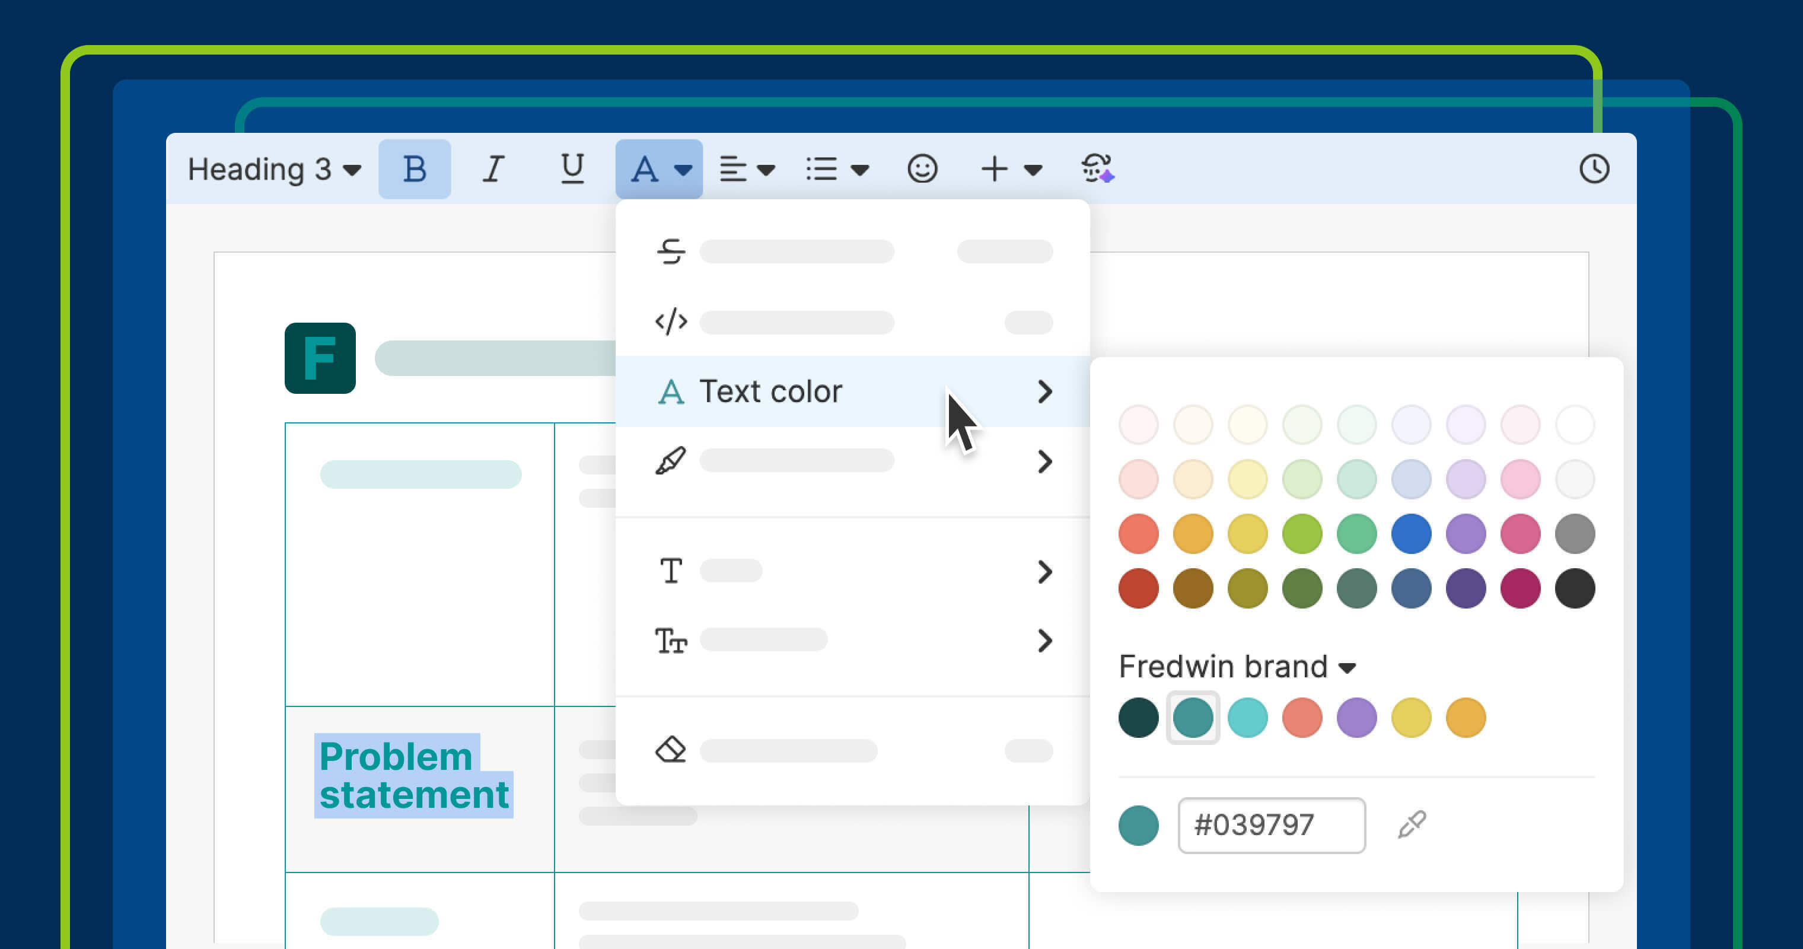Expand the highlight color submenu chevron
Viewport: 1803px width, 949px height.
1044,461
